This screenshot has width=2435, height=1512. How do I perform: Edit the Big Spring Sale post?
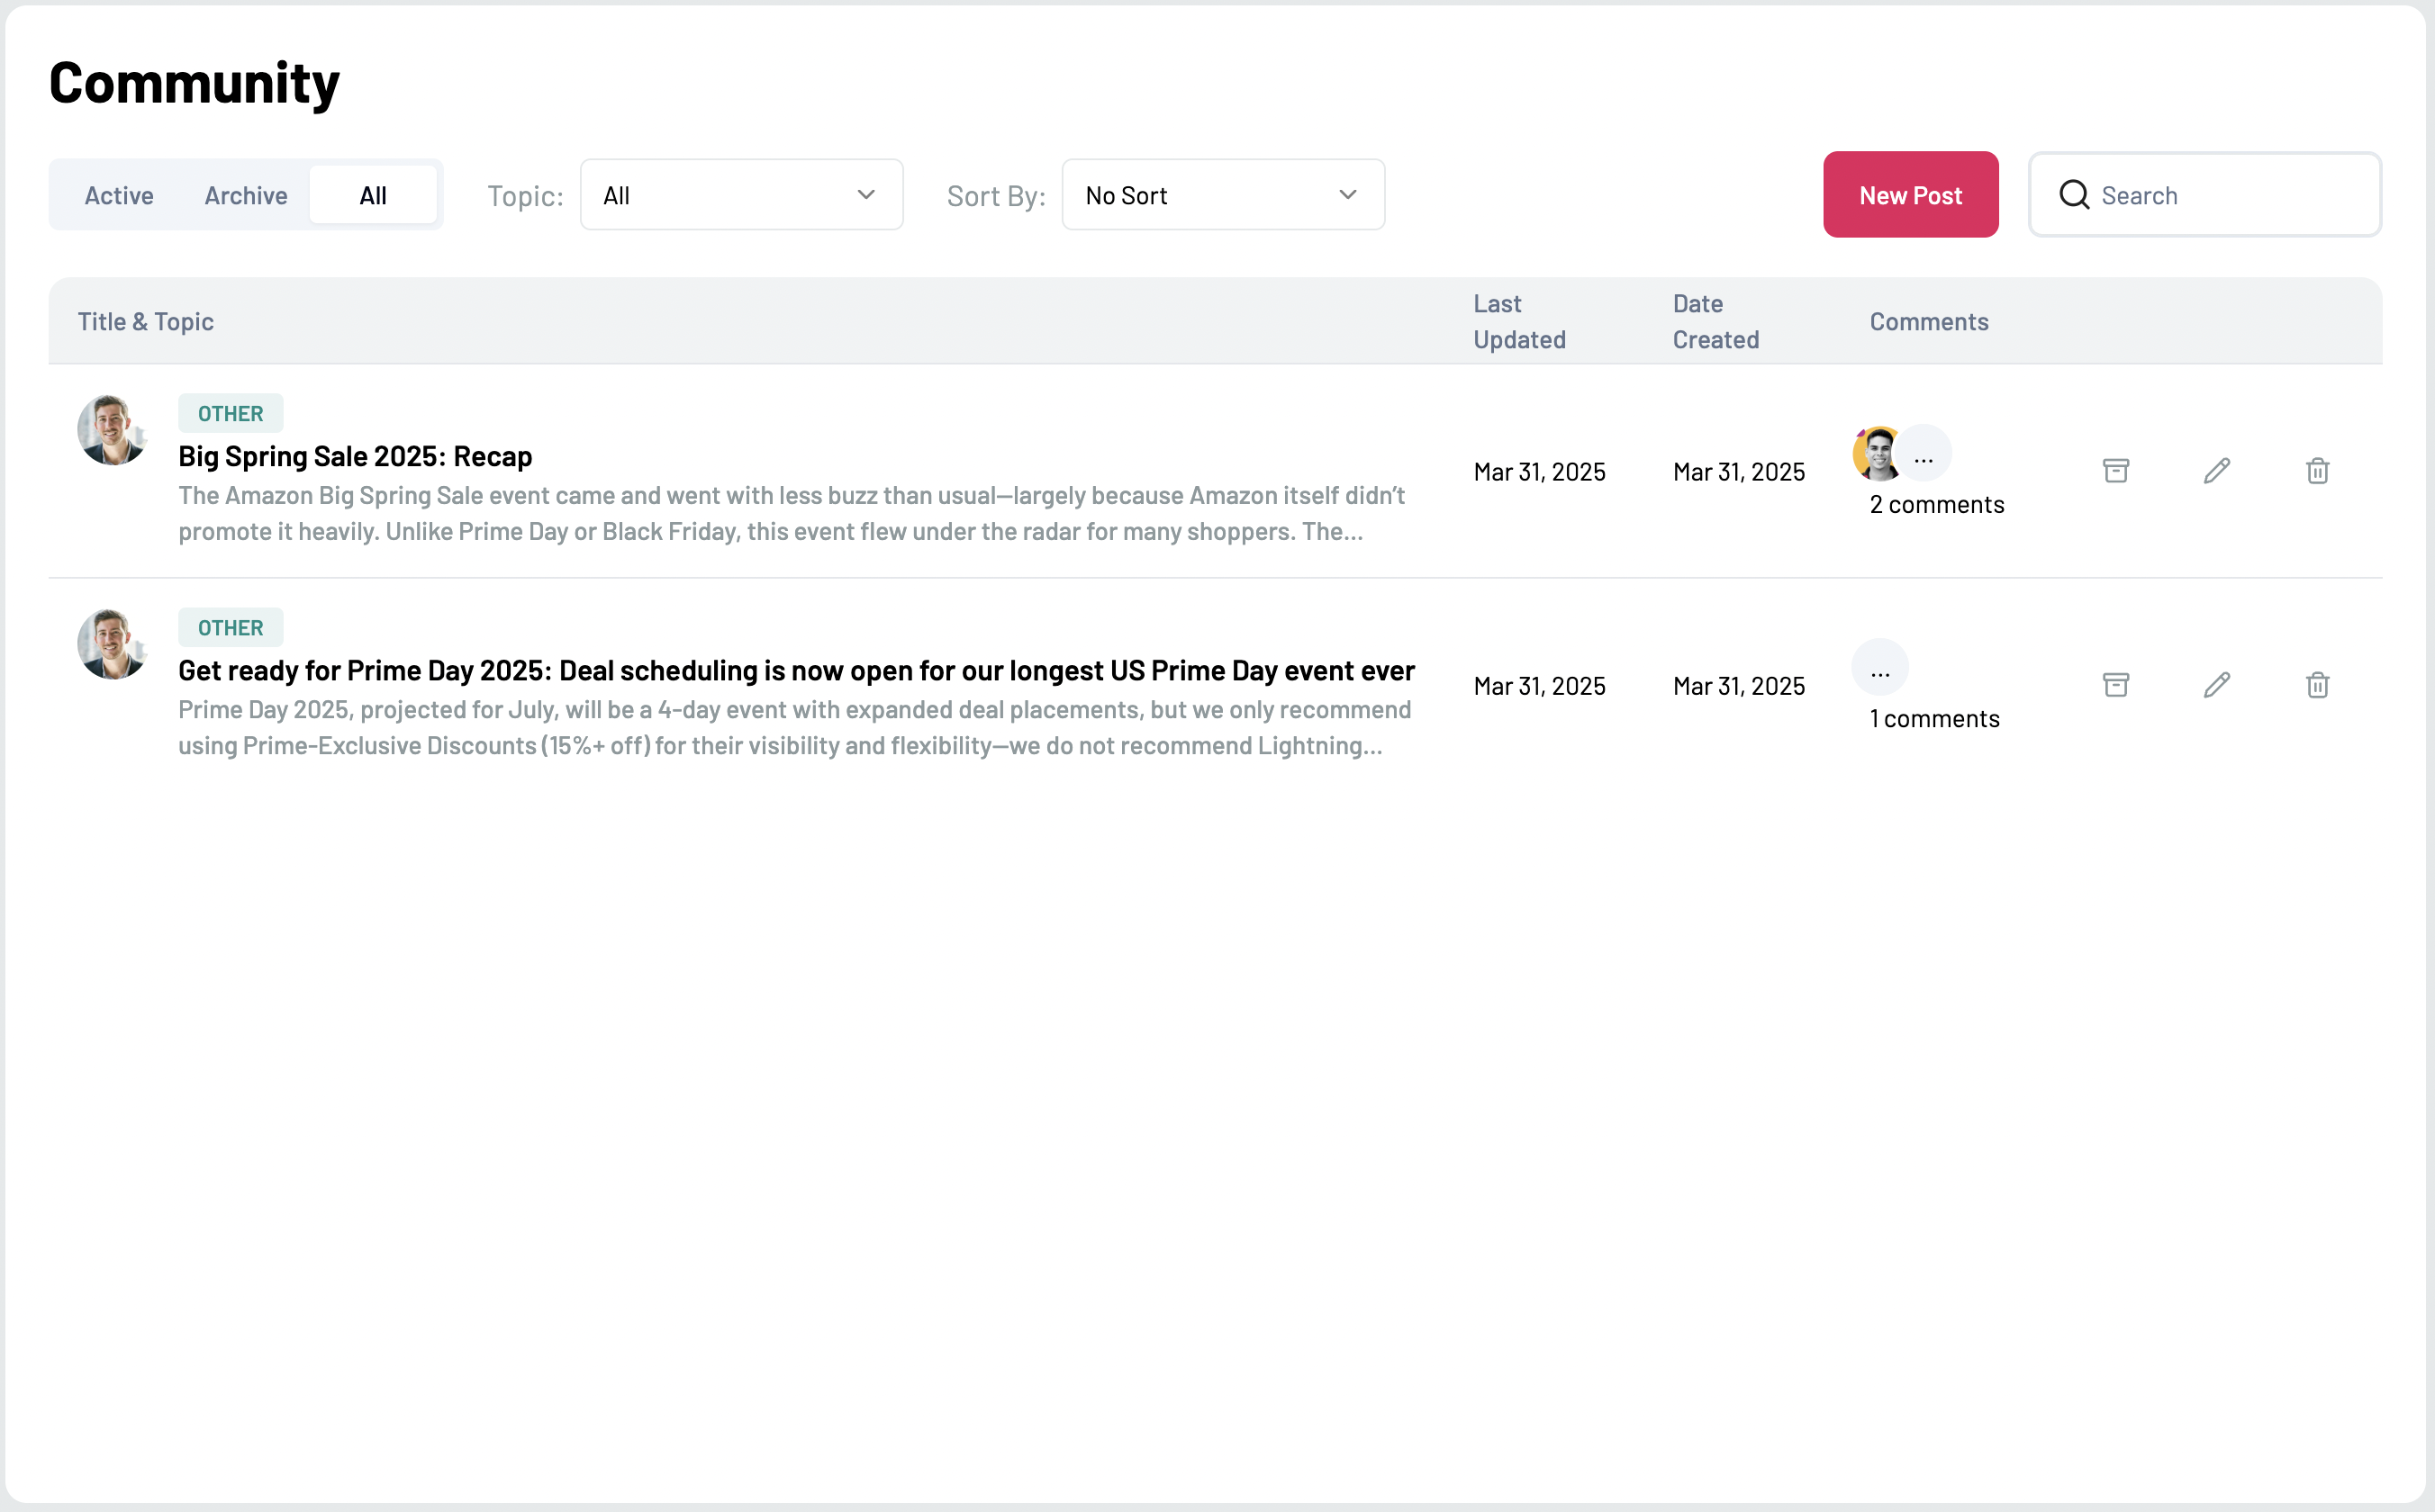click(x=2217, y=470)
